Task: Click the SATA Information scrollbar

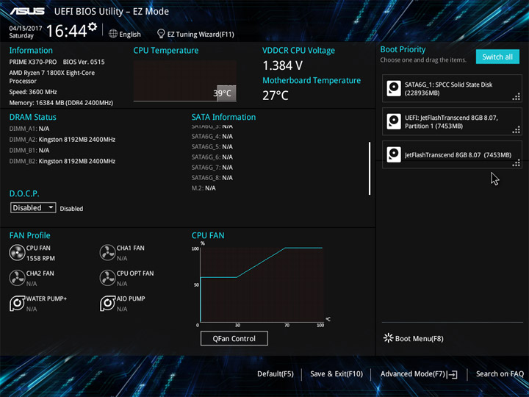Action: click(x=370, y=168)
